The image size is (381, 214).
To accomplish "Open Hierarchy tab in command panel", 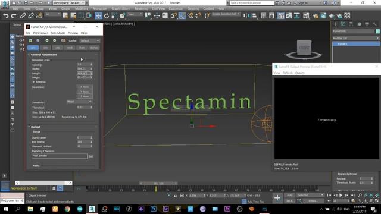I will [x=351, y=24].
